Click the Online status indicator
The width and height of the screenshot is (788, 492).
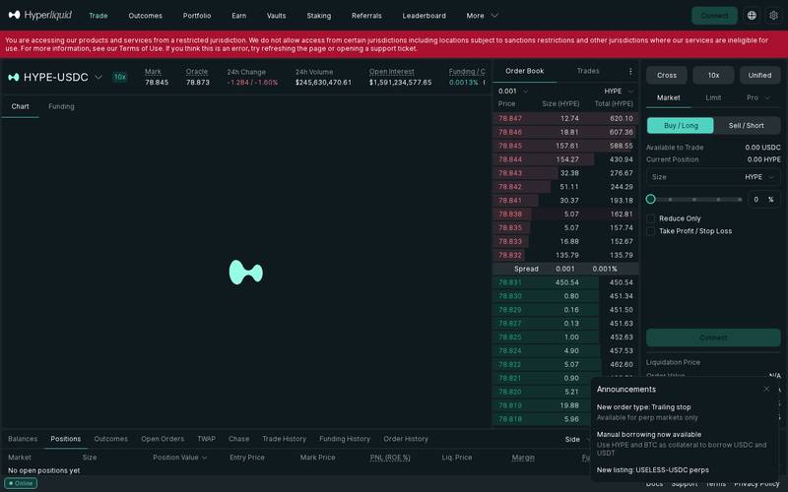pyautogui.click(x=21, y=483)
